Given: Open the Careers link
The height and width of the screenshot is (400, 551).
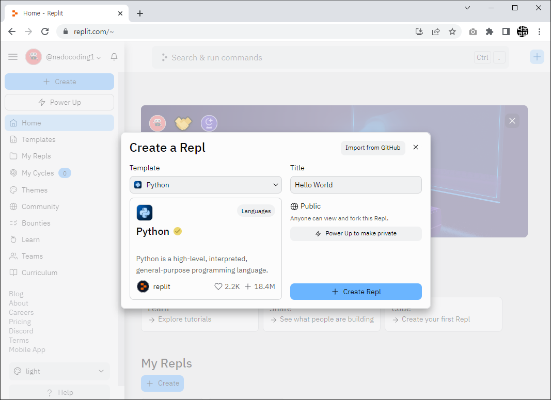Looking at the screenshot, I should pos(22,312).
